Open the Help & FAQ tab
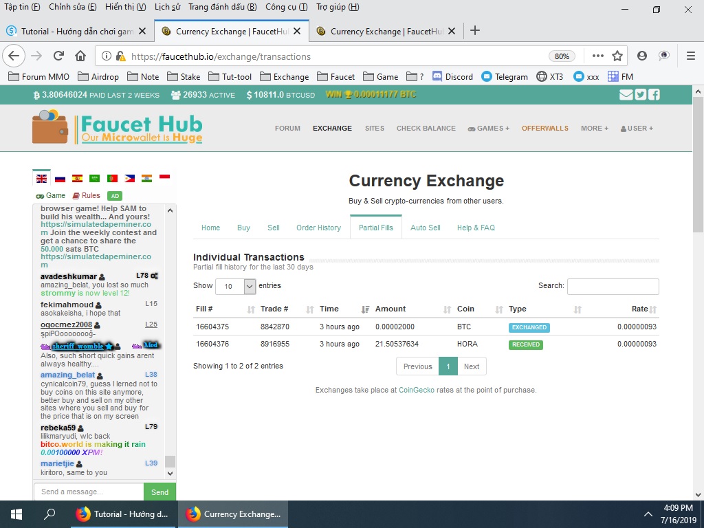This screenshot has width=704, height=528. point(476,228)
